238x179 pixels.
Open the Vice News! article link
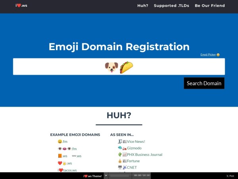136,142
